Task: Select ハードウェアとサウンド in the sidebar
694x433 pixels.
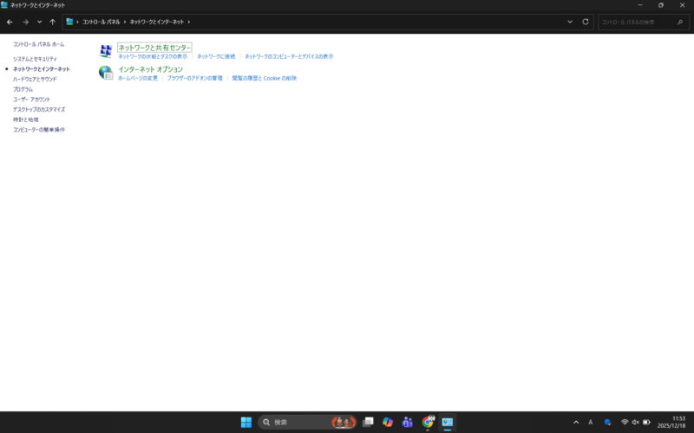Action: 35,79
